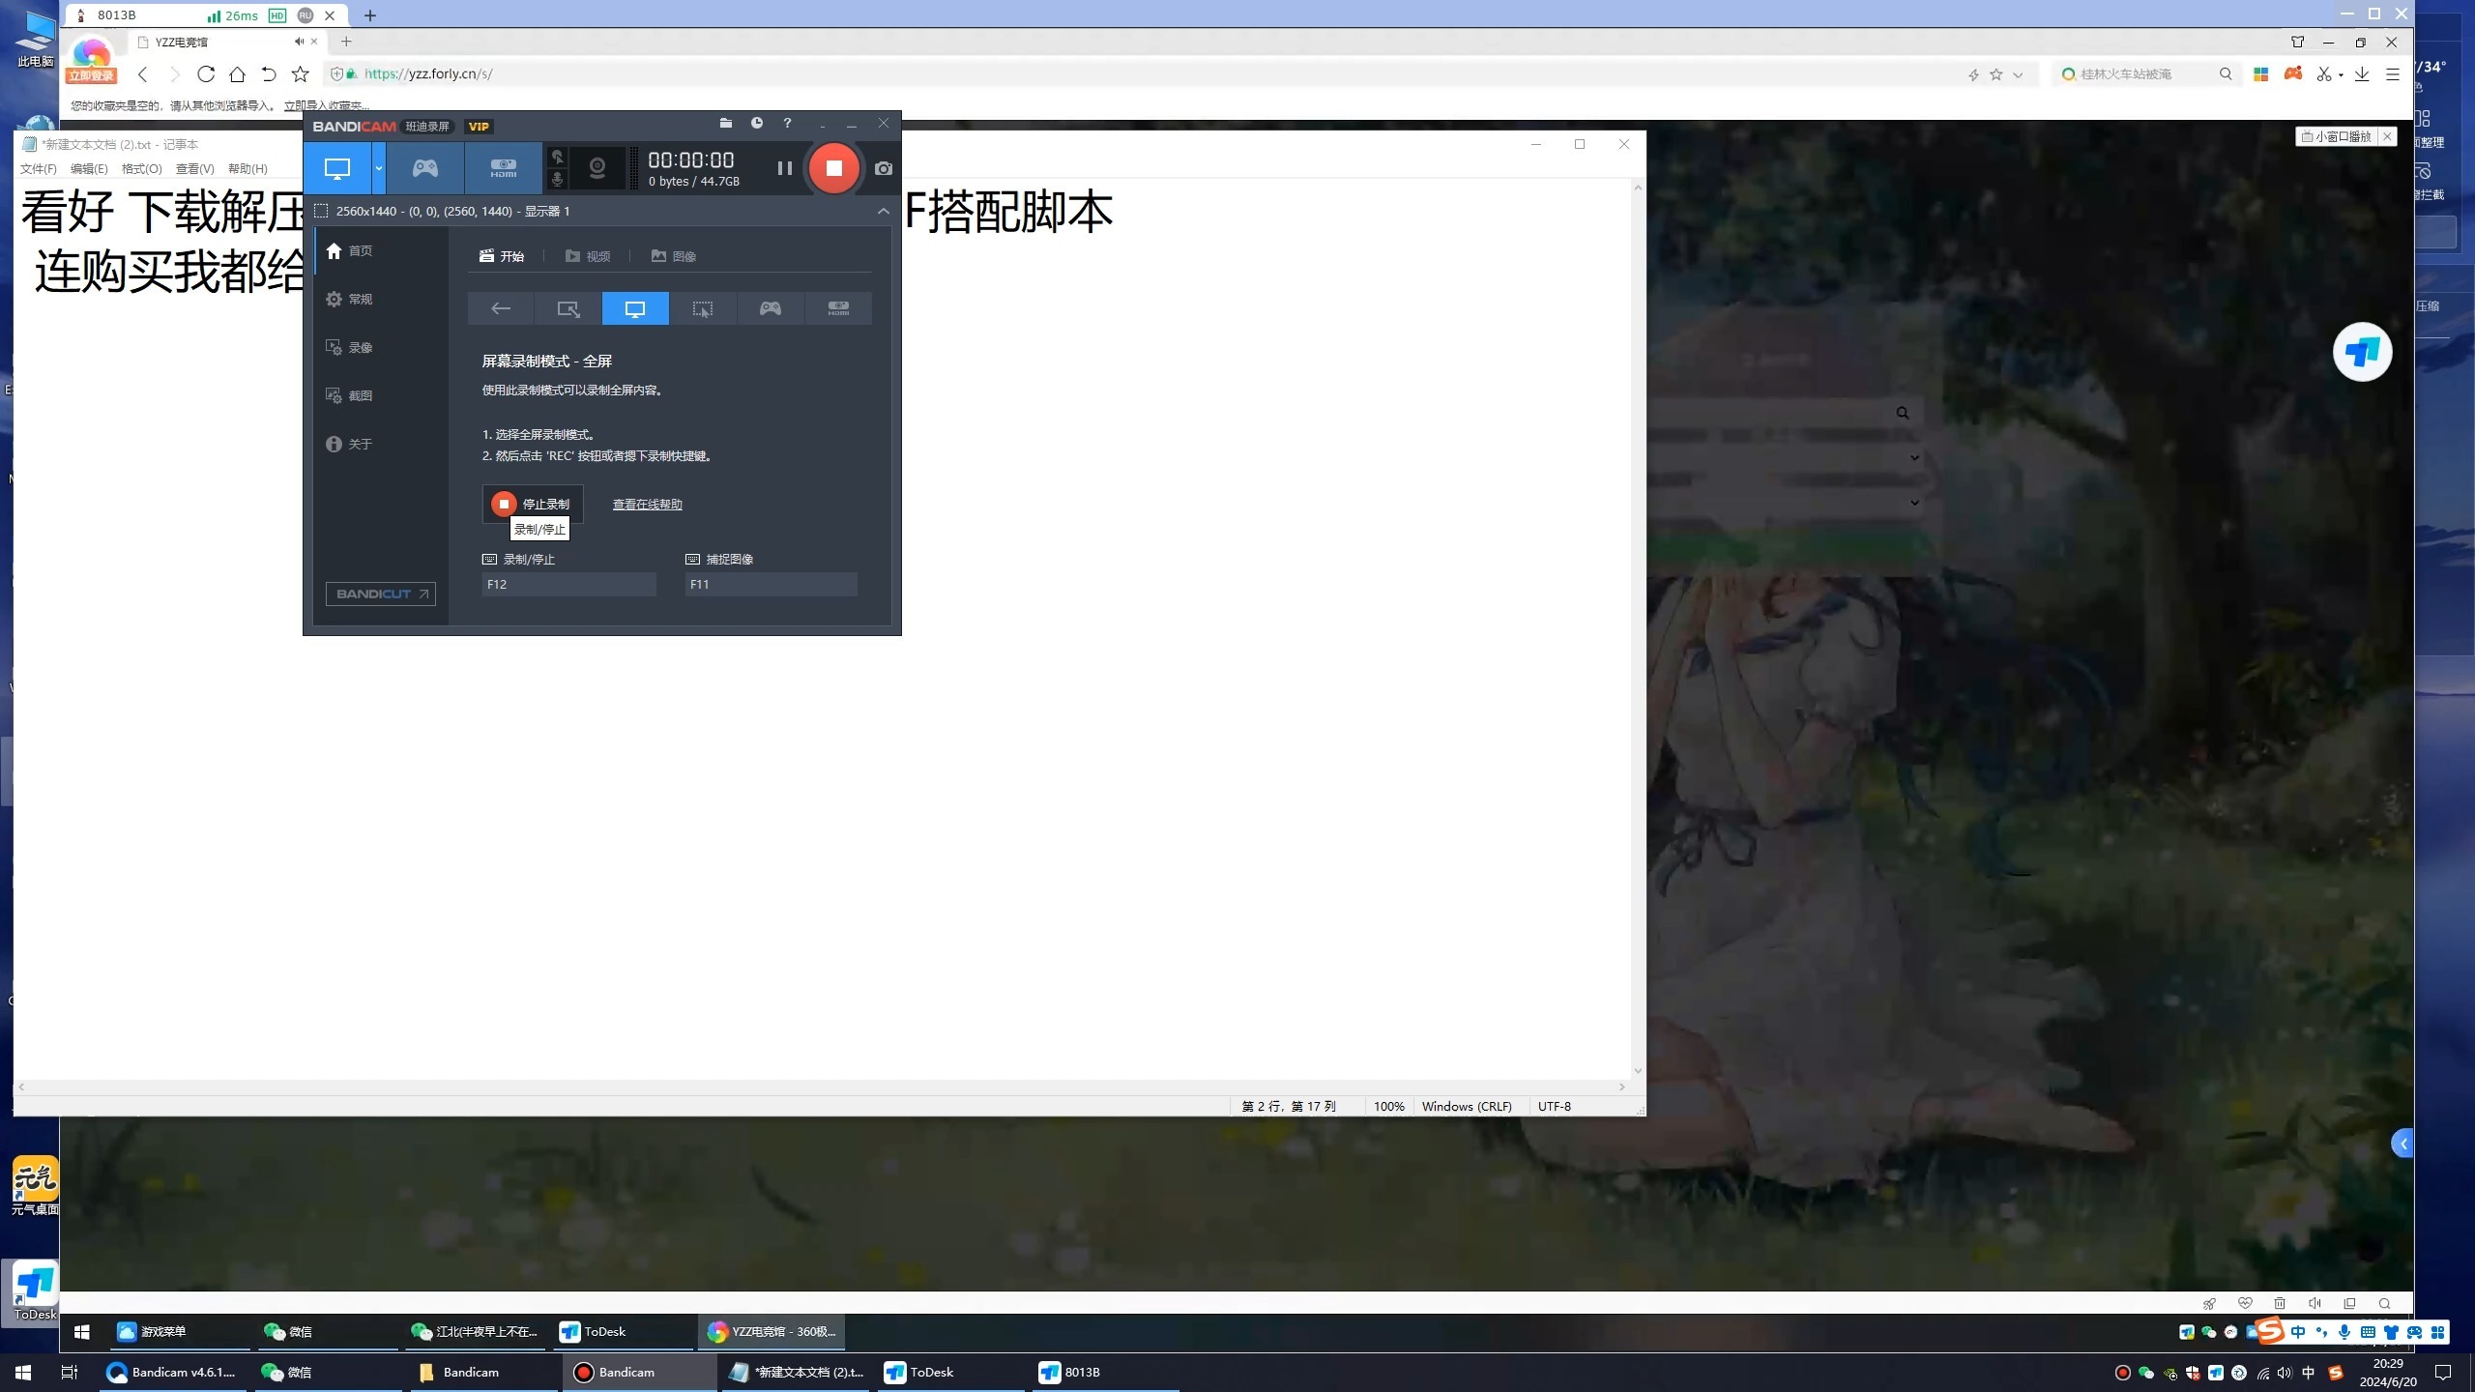Toggle microphone recording in Bandicam
The width and height of the screenshot is (2475, 1392).
click(558, 180)
